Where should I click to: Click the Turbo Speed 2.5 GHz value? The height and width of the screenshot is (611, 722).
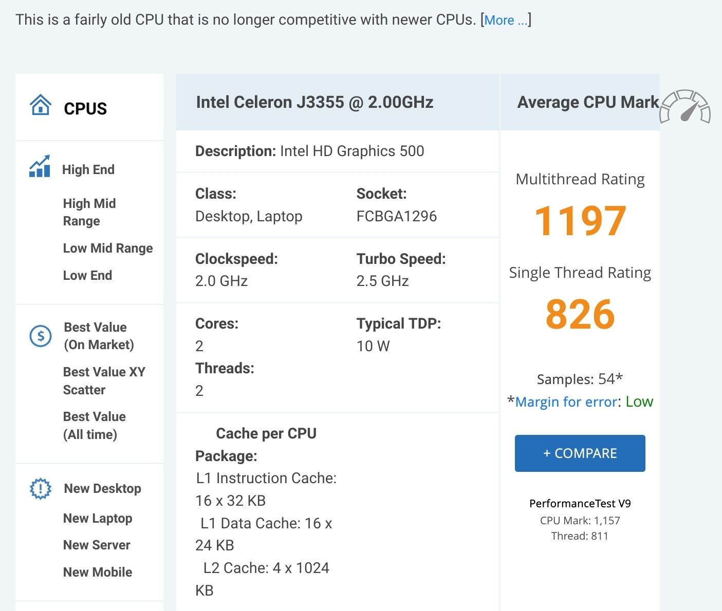click(x=383, y=281)
